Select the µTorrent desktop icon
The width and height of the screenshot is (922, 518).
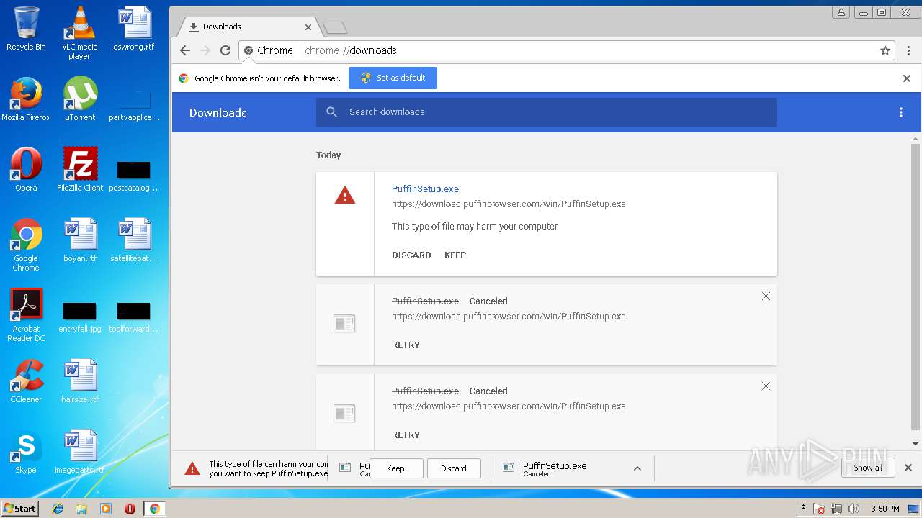point(80,99)
